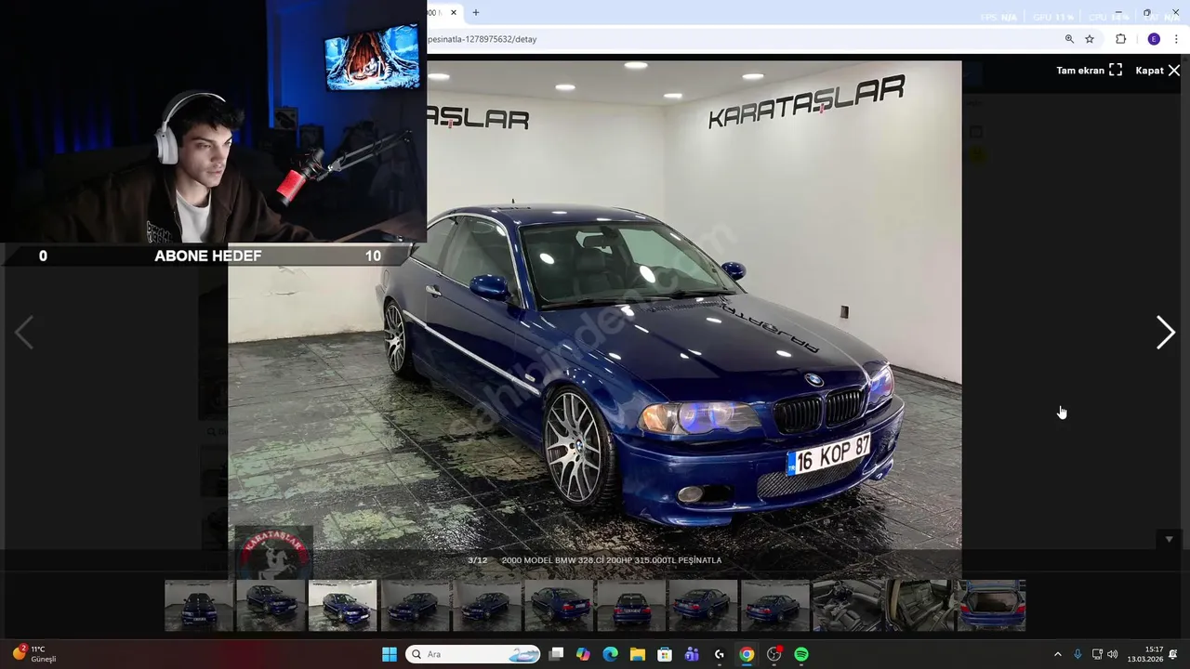Open network settings from the system tray
The width and height of the screenshot is (1190, 669).
tap(1097, 654)
